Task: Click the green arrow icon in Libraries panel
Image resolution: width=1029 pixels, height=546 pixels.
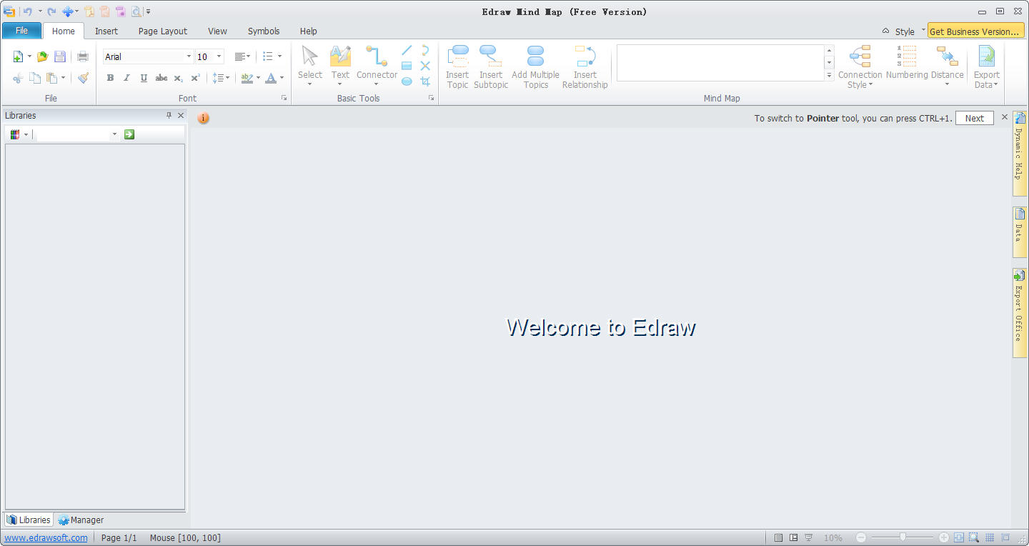Action: [x=129, y=134]
